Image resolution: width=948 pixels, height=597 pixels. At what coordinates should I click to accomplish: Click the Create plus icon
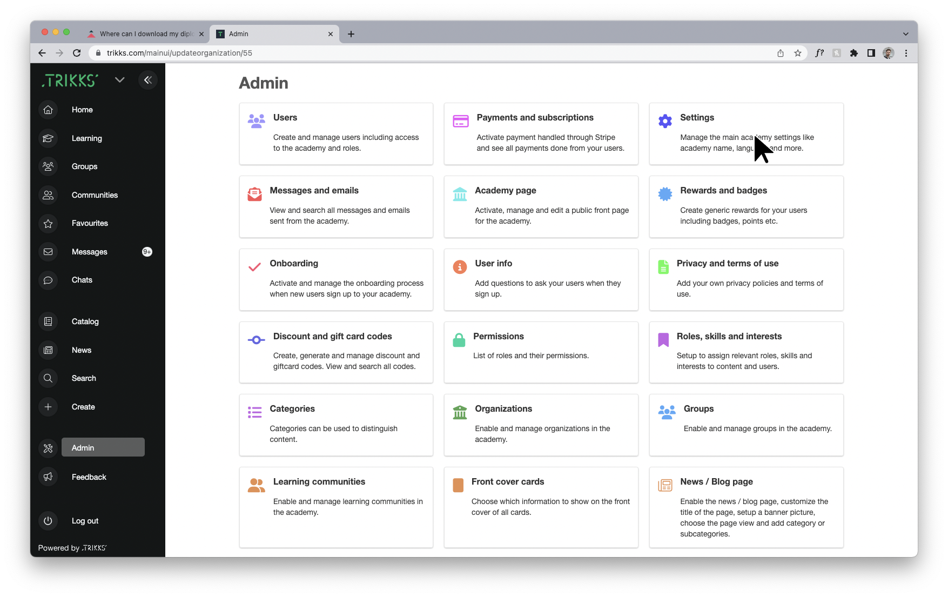[48, 407]
